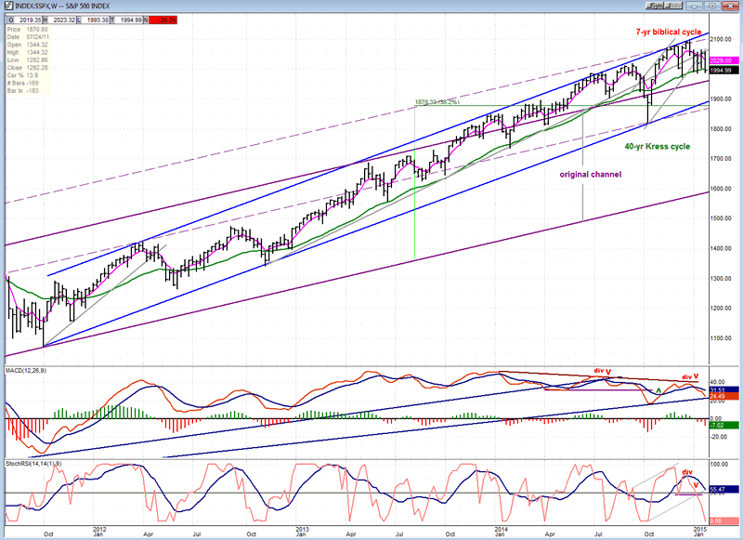Click the black 1994.99 last-price marker on the axis
Screen dimensions: 743x540
[x=724, y=70]
